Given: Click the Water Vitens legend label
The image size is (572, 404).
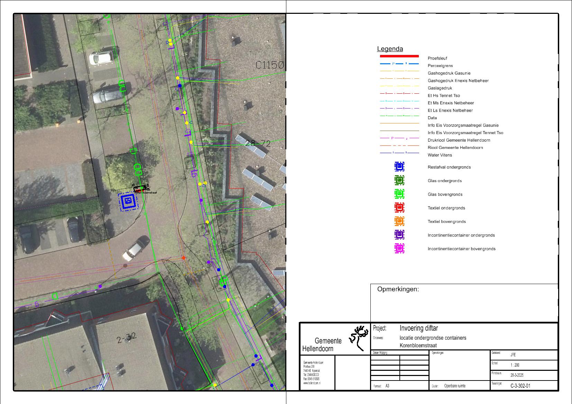Looking at the screenshot, I should point(440,155).
